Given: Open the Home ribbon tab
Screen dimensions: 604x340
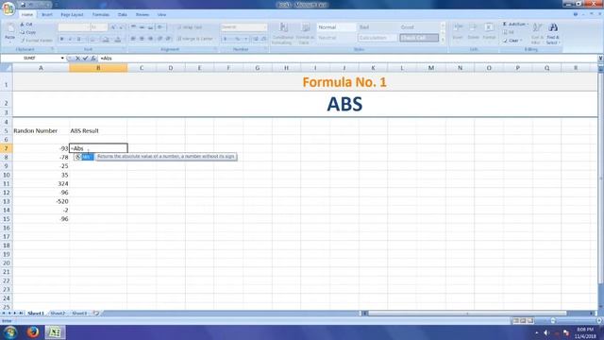Looking at the screenshot, I should pos(27,15).
